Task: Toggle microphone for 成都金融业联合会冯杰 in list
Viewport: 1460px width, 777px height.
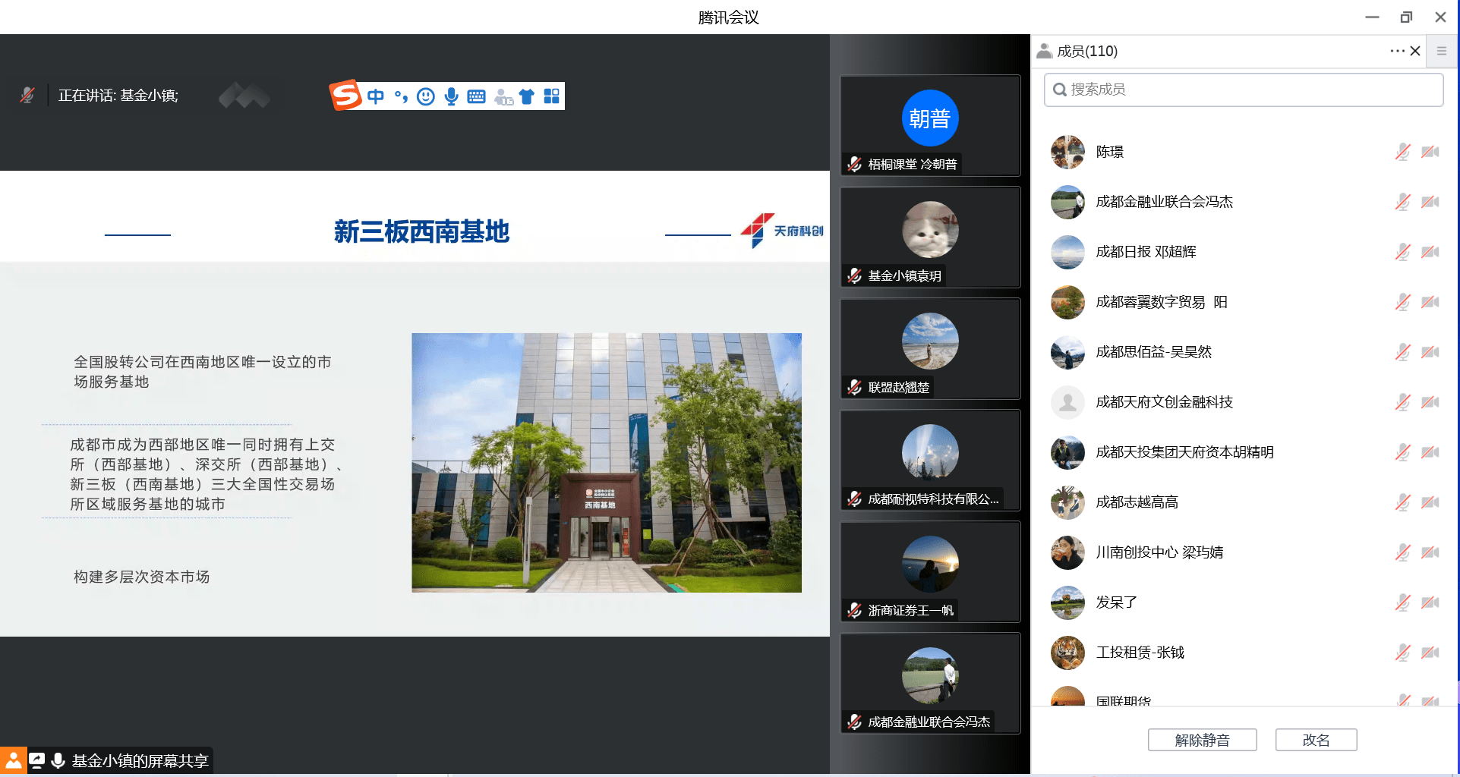Action: 1403,202
